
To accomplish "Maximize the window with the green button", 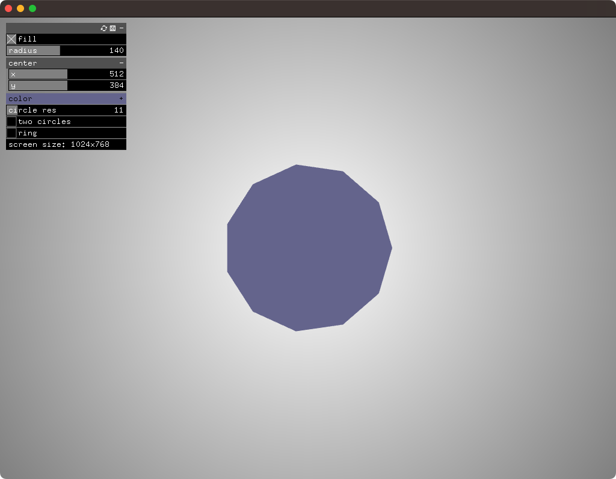I will tap(32, 8).
